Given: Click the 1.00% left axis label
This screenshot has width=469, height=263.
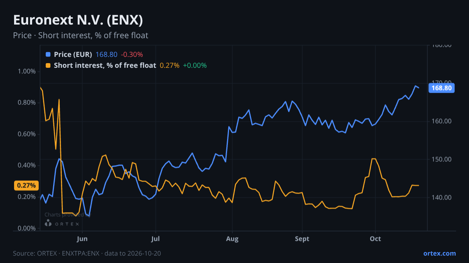Looking at the screenshot, I should click(27, 71).
